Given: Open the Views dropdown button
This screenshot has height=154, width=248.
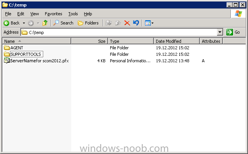Looking at the screenshot, I should (x=149, y=23).
